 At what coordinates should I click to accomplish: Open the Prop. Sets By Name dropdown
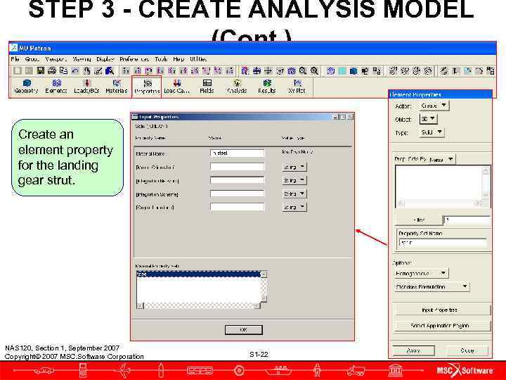[x=441, y=159]
